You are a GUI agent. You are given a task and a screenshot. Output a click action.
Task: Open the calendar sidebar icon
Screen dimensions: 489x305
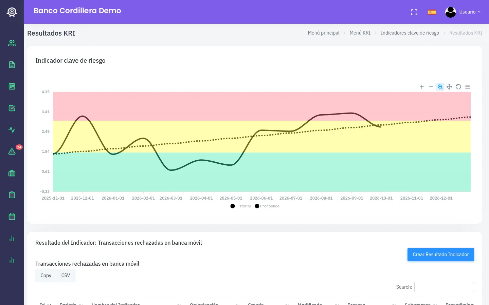coord(12,217)
